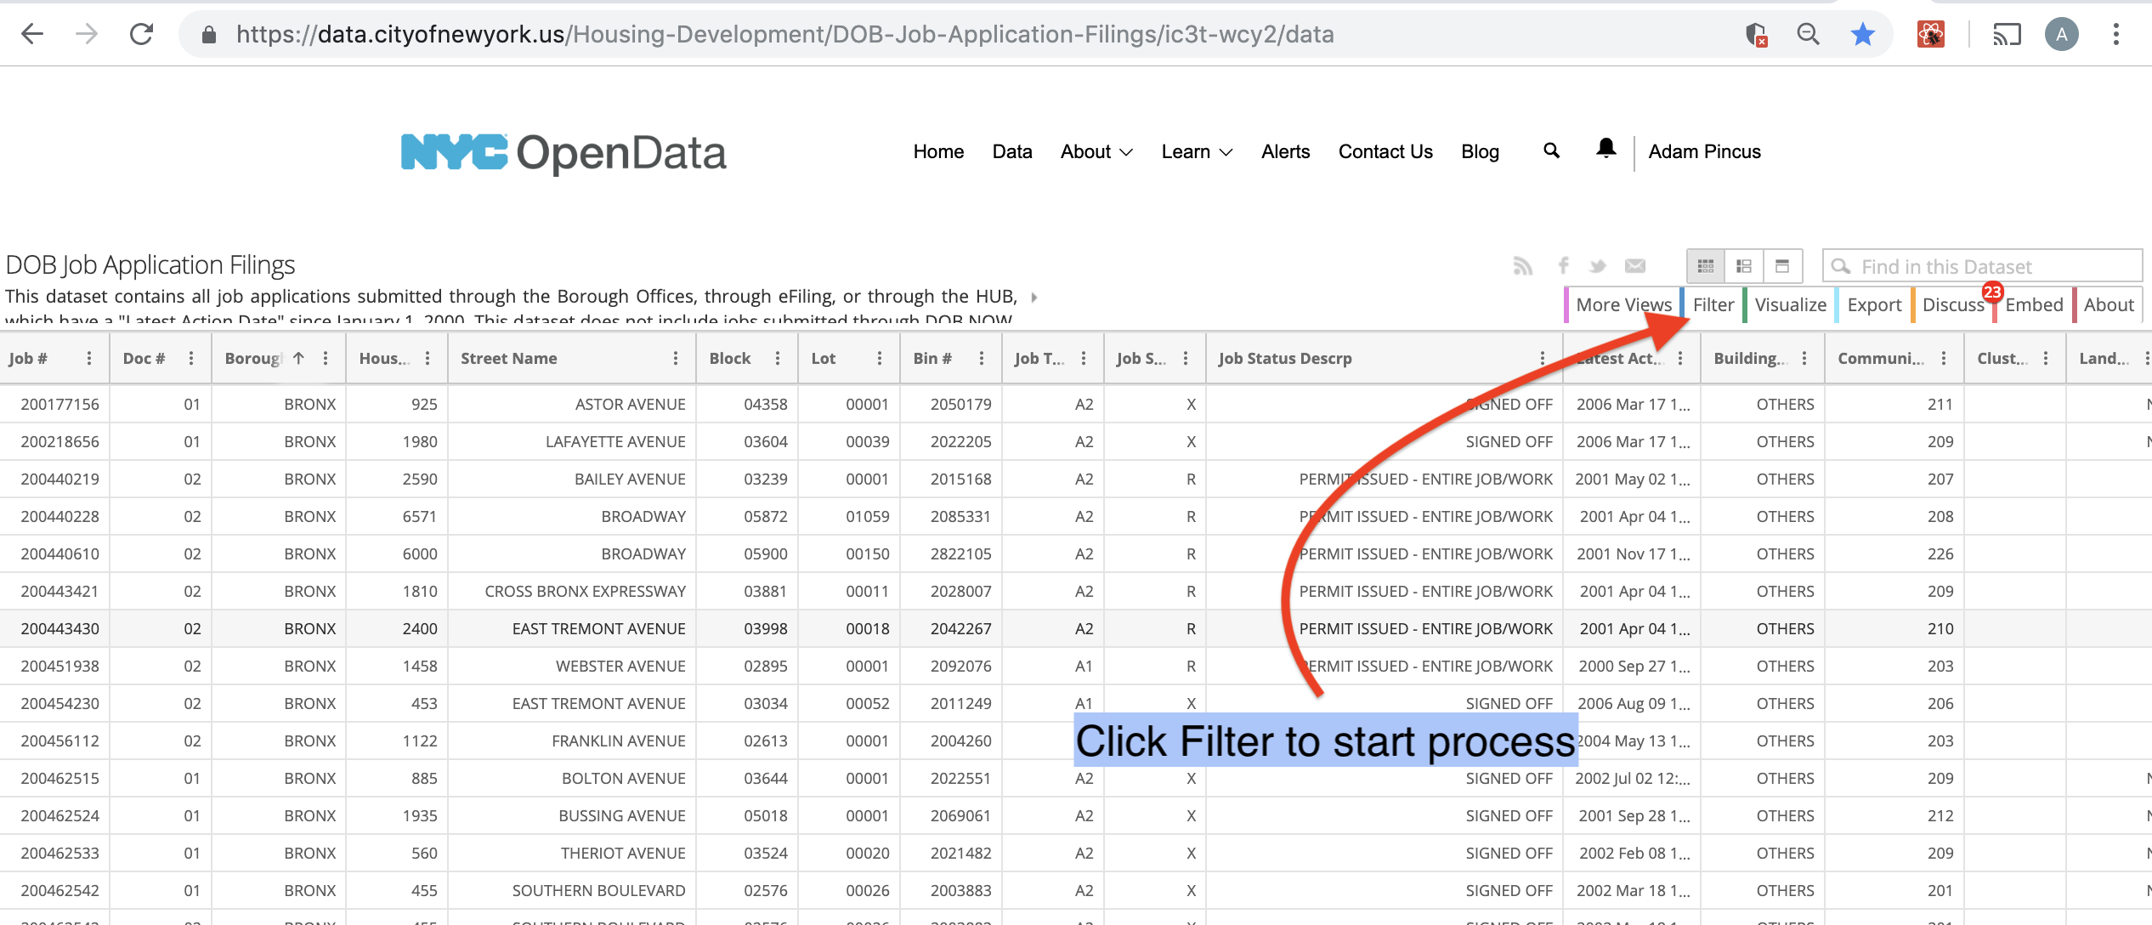Select WEBSTER AVENUE street cell

point(572,666)
